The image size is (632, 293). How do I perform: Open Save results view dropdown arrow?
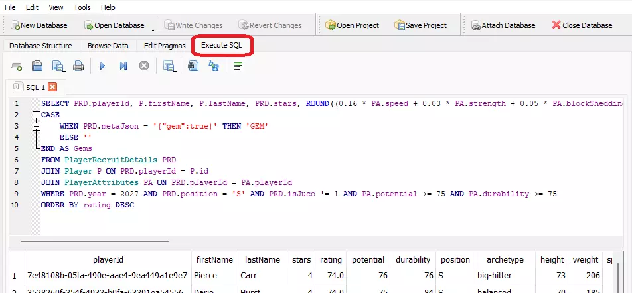[175, 72]
